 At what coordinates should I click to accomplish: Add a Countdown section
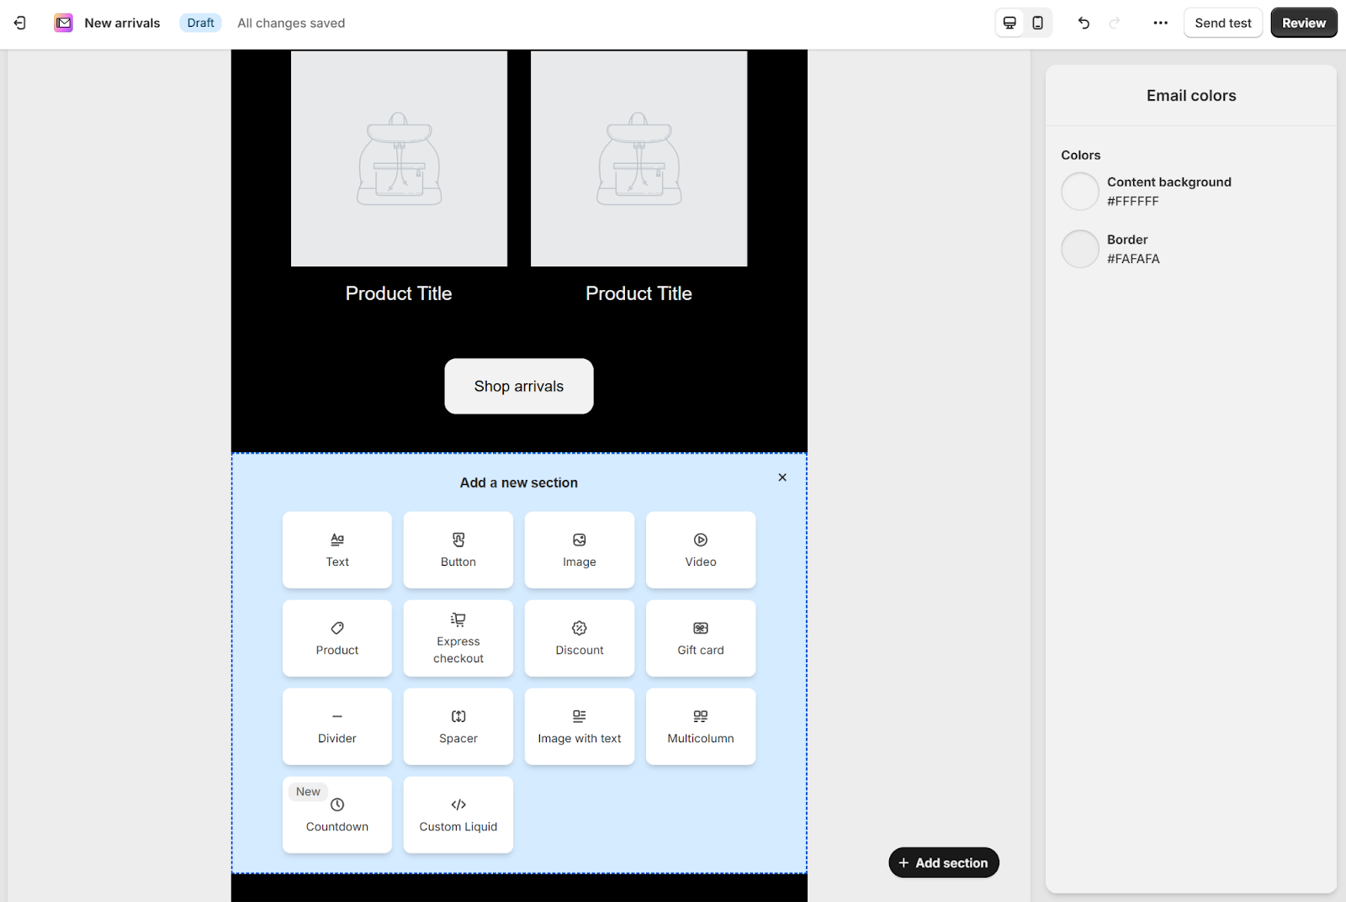coord(336,815)
